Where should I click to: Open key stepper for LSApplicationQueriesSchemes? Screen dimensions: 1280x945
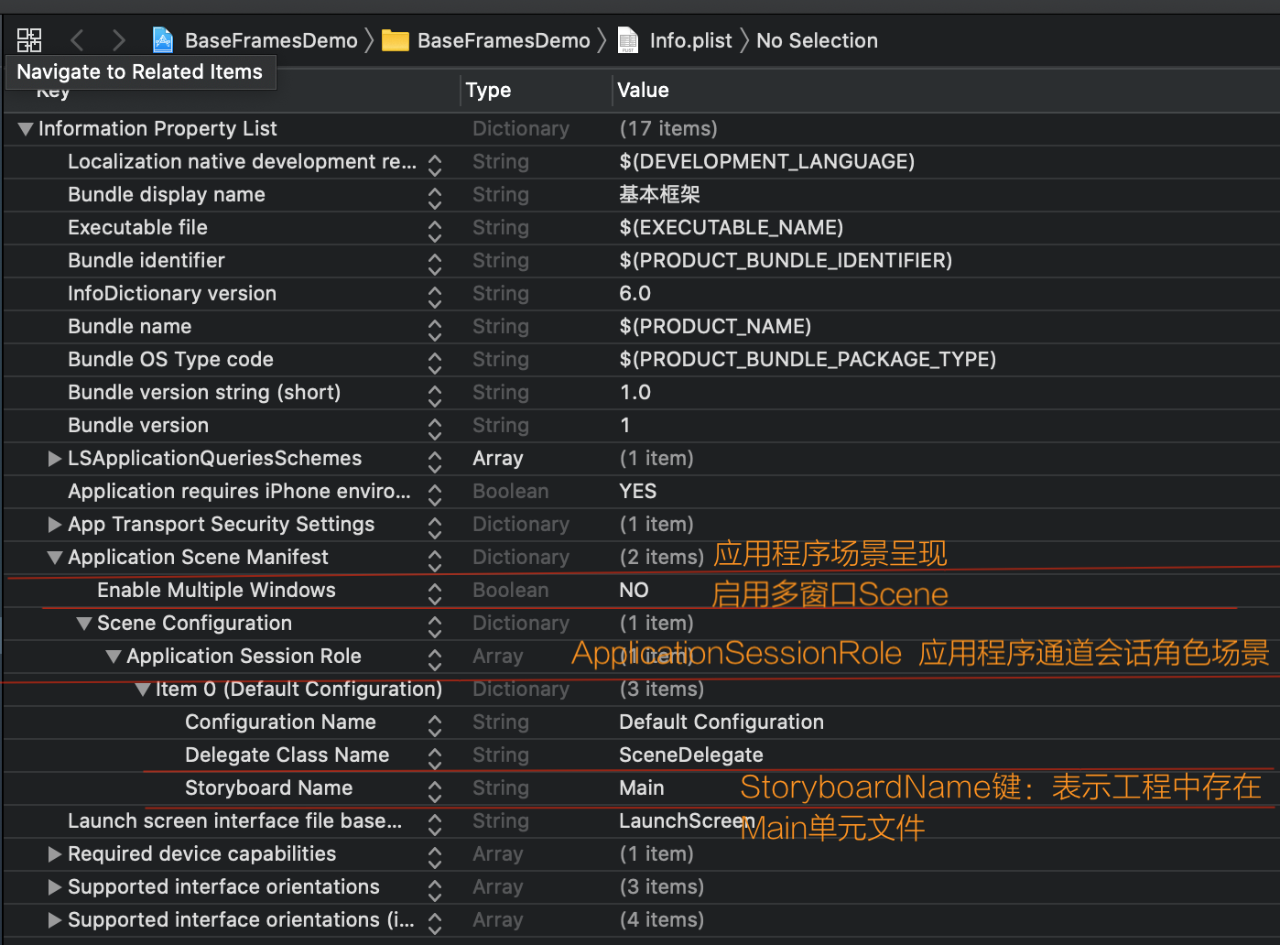click(x=435, y=462)
